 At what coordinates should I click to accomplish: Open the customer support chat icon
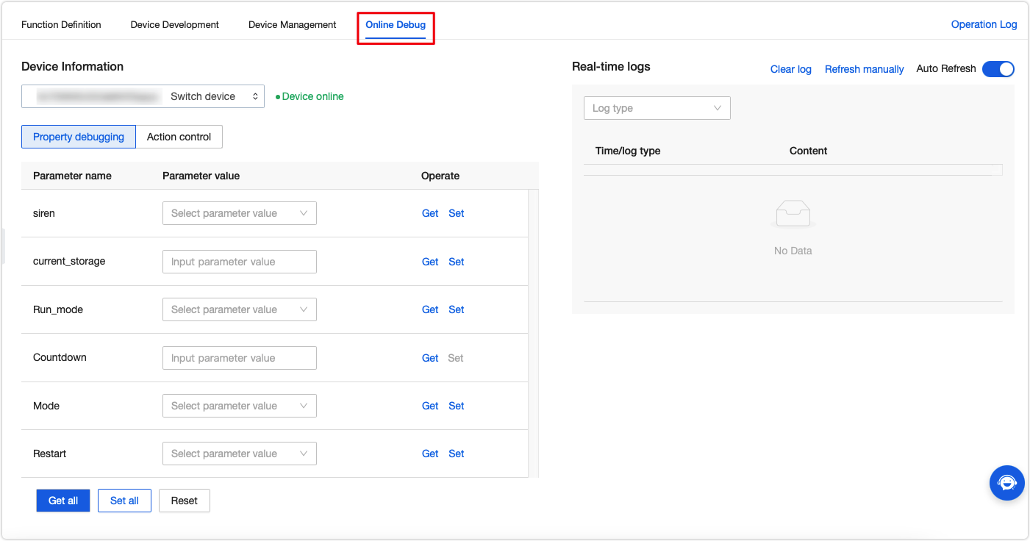1006,483
